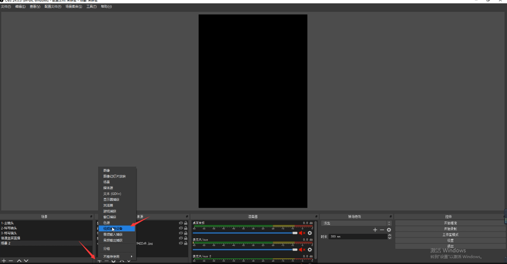Toggle lock on second source row
Image resolution: width=507 pixels, height=264 pixels.
(186, 228)
